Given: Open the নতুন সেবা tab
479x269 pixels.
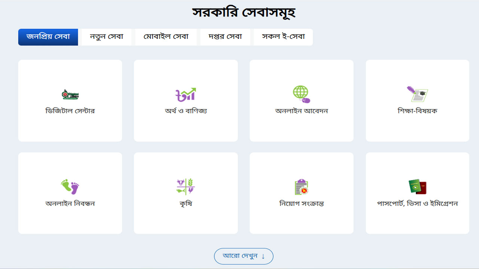Looking at the screenshot, I should (107, 37).
